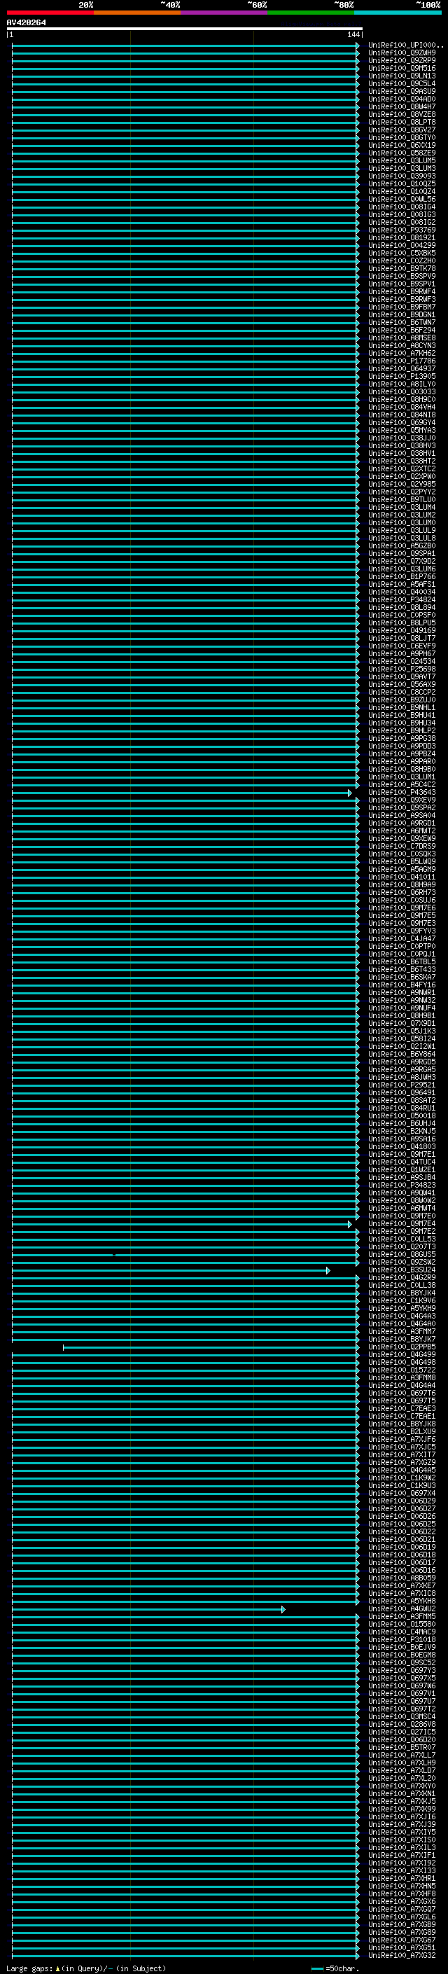Click the last hit label UniRef100_A7XG32

[402, 1956]
